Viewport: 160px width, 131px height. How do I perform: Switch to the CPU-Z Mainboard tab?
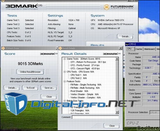pyautogui.click(x=149, y=49)
